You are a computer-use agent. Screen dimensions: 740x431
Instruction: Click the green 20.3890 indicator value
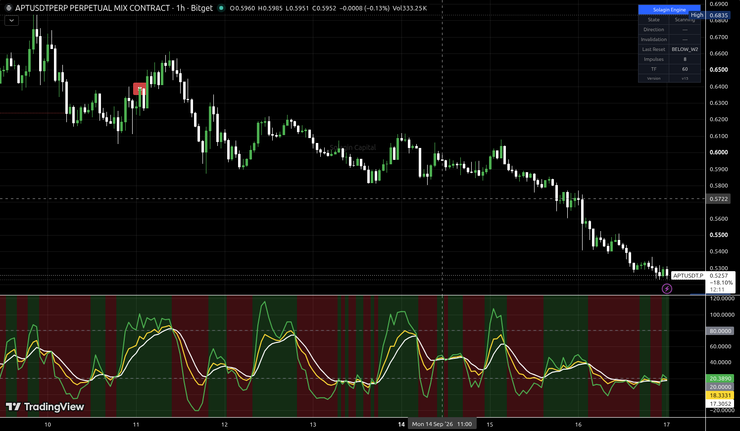click(720, 379)
